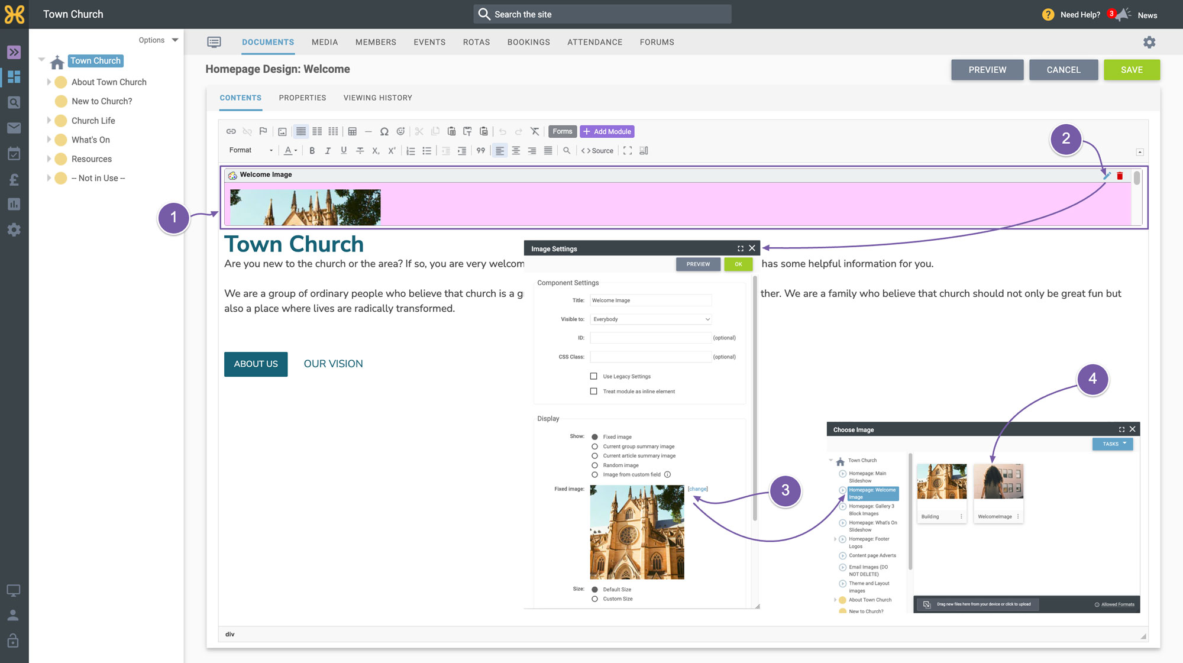Check Treat module as inline element
This screenshot has width=1183, height=663.
click(594, 392)
